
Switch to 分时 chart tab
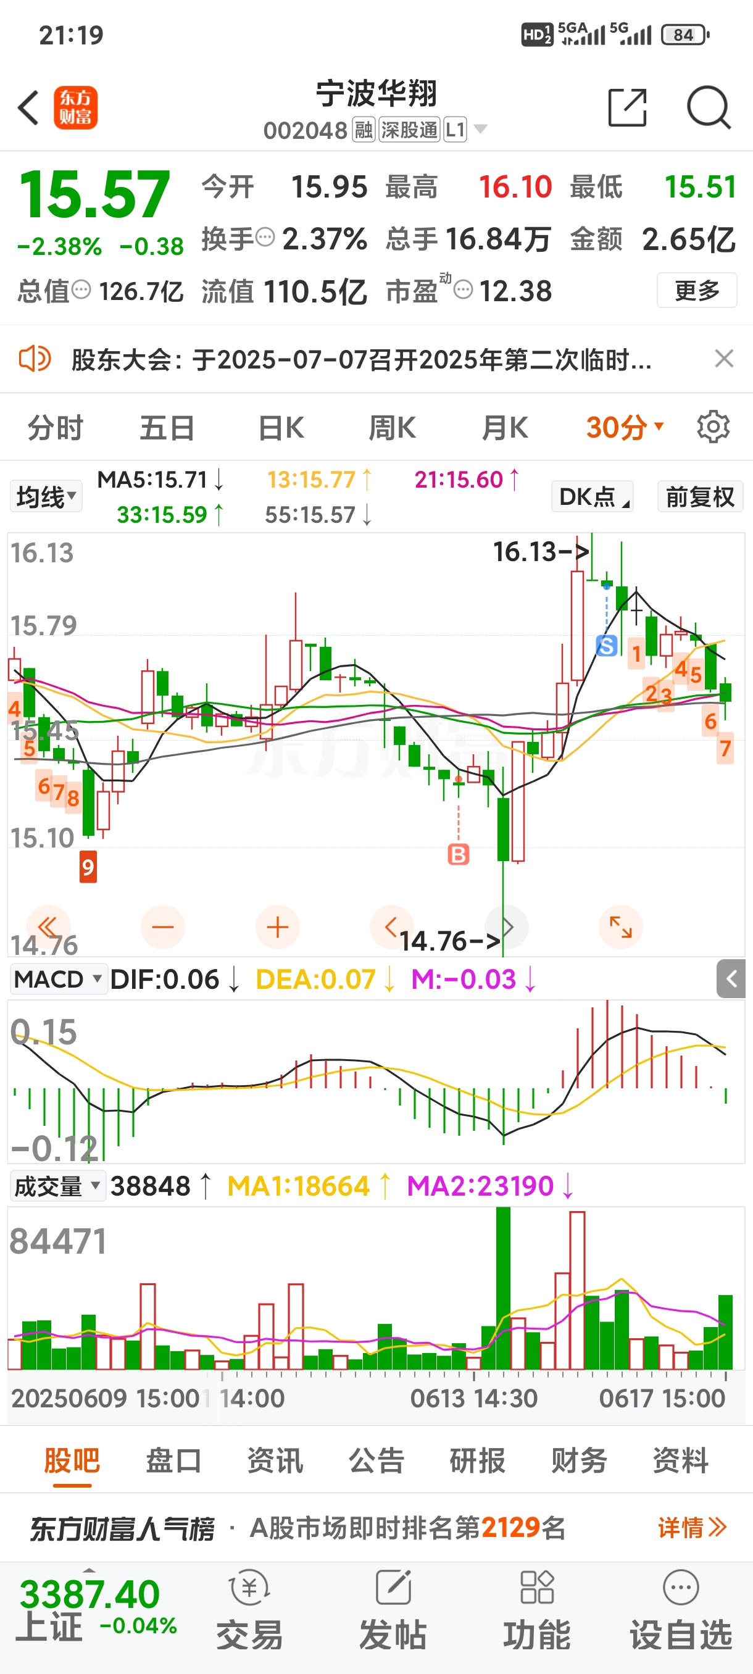coord(55,428)
